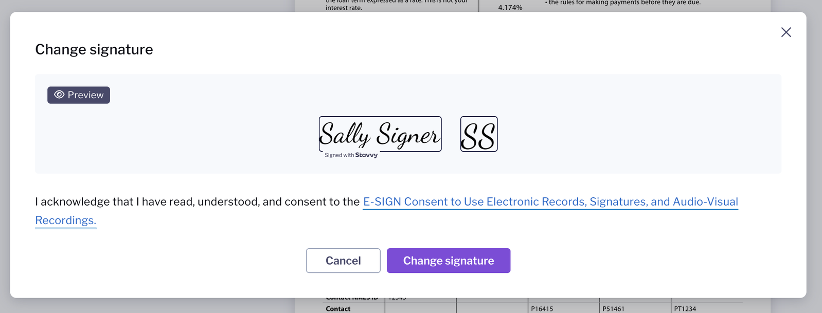This screenshot has height=313, width=822.
Task: Close the Change signature dialog with X
Action: pyautogui.click(x=785, y=32)
